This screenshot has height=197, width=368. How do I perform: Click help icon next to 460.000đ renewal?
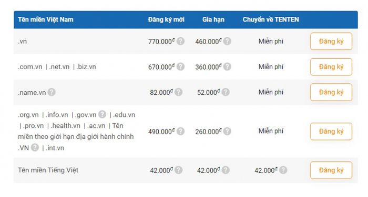[227, 41]
